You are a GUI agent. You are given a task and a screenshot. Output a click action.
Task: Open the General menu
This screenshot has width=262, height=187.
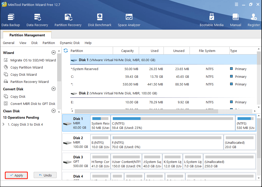[8, 43]
